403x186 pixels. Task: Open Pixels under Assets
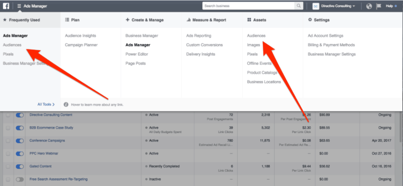pos(252,54)
